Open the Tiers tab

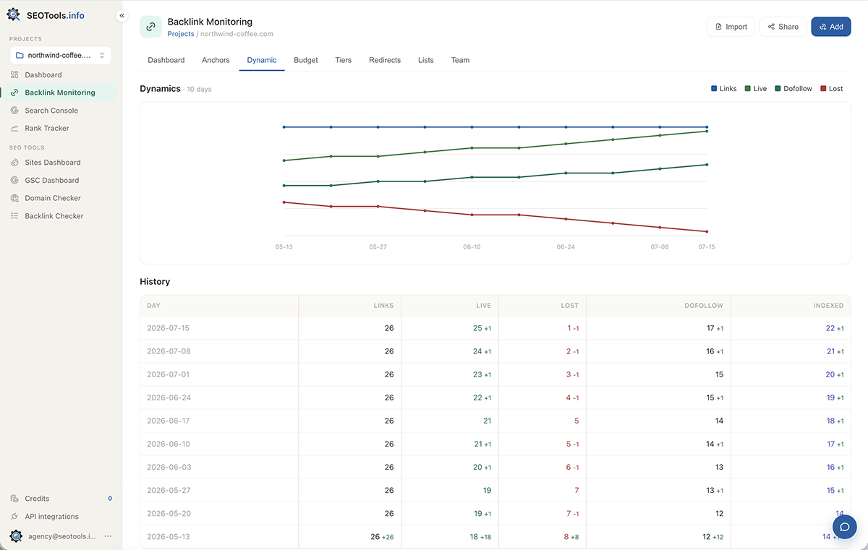click(344, 60)
